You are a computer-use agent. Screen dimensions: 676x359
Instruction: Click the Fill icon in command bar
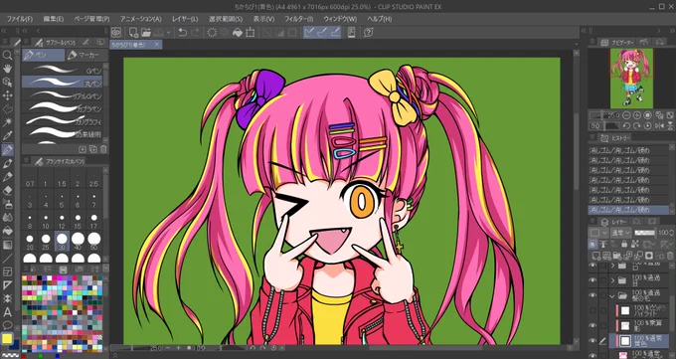tap(238, 33)
